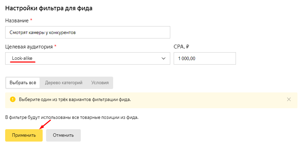Expand the target audience chevron arrow

tap(163, 58)
